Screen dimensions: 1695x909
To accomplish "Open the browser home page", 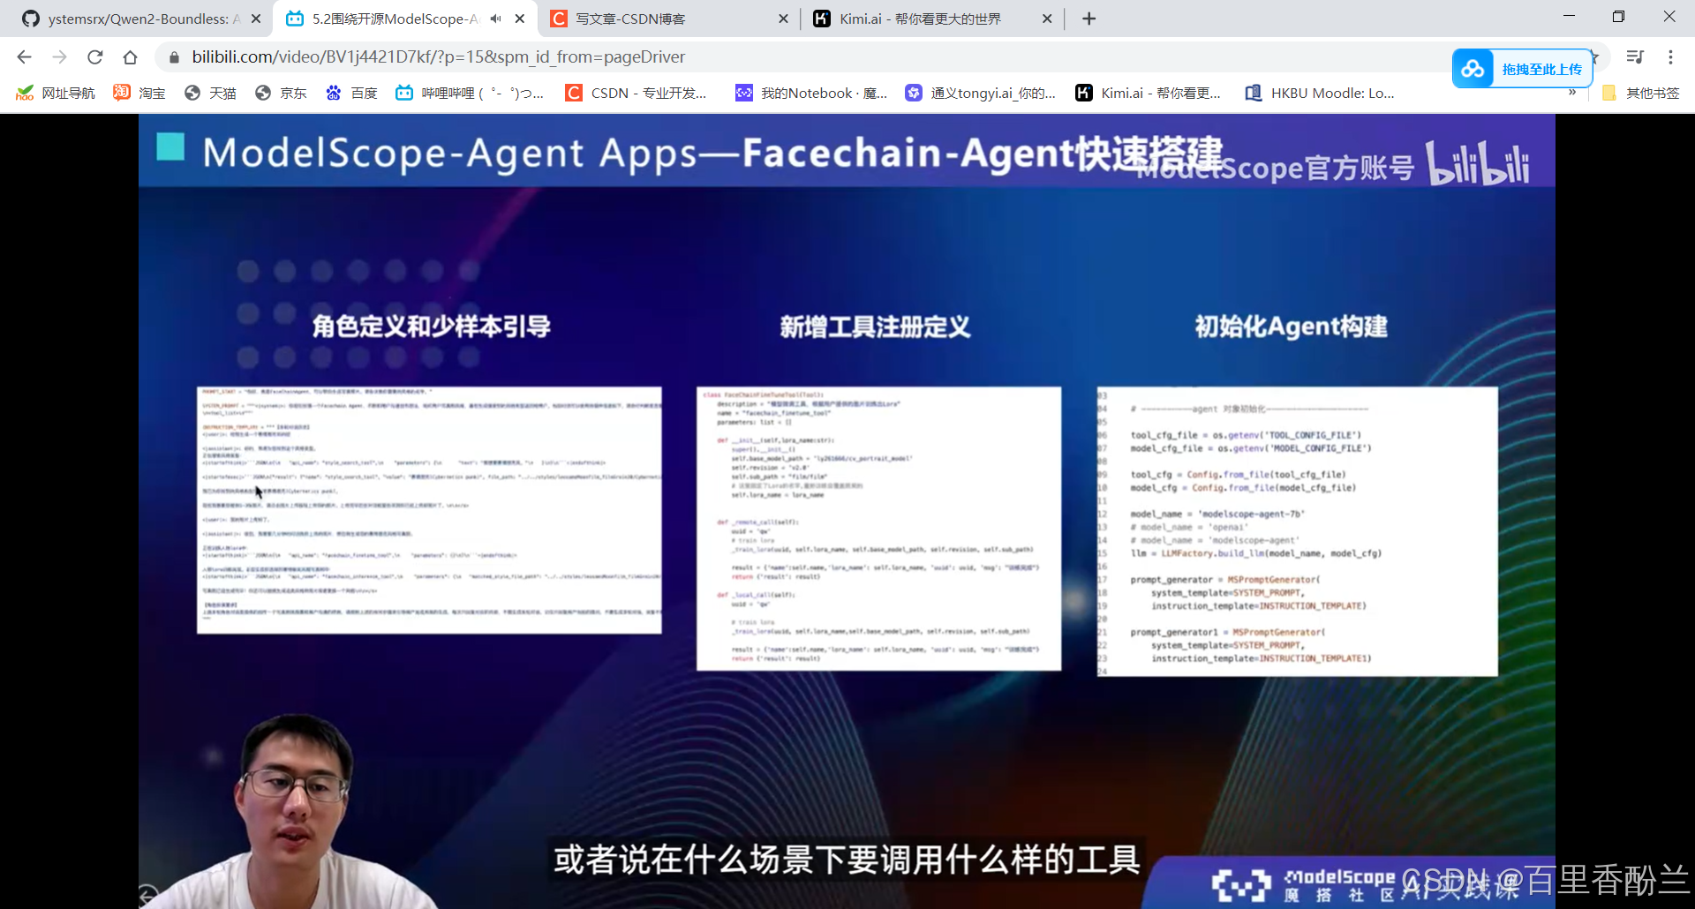I will tap(131, 57).
